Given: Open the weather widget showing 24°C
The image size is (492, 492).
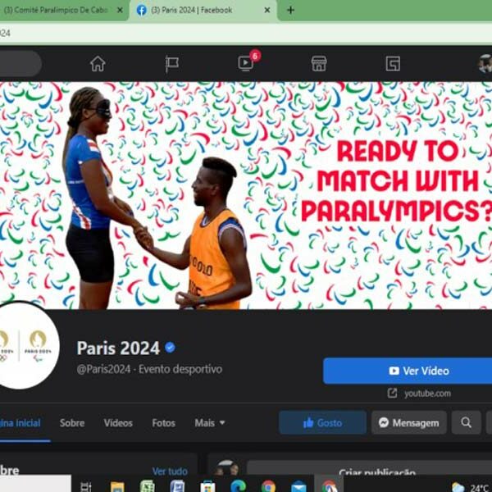Looking at the screenshot, I should point(471,487).
